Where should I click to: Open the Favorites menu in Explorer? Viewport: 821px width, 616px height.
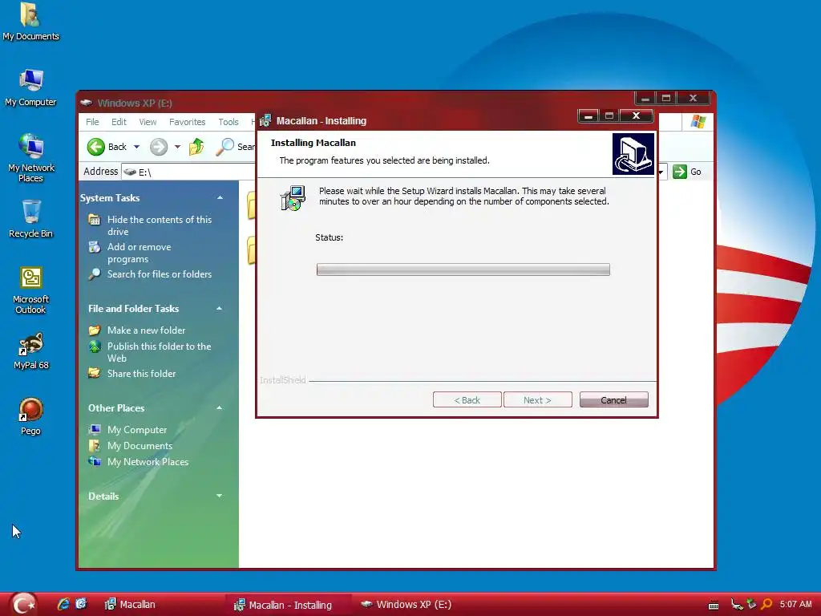click(x=187, y=122)
